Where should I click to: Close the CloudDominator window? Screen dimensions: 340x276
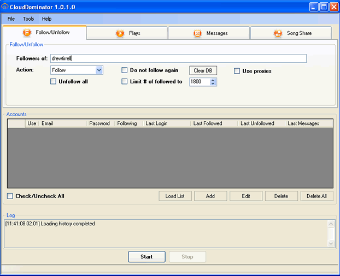click(334, 7)
